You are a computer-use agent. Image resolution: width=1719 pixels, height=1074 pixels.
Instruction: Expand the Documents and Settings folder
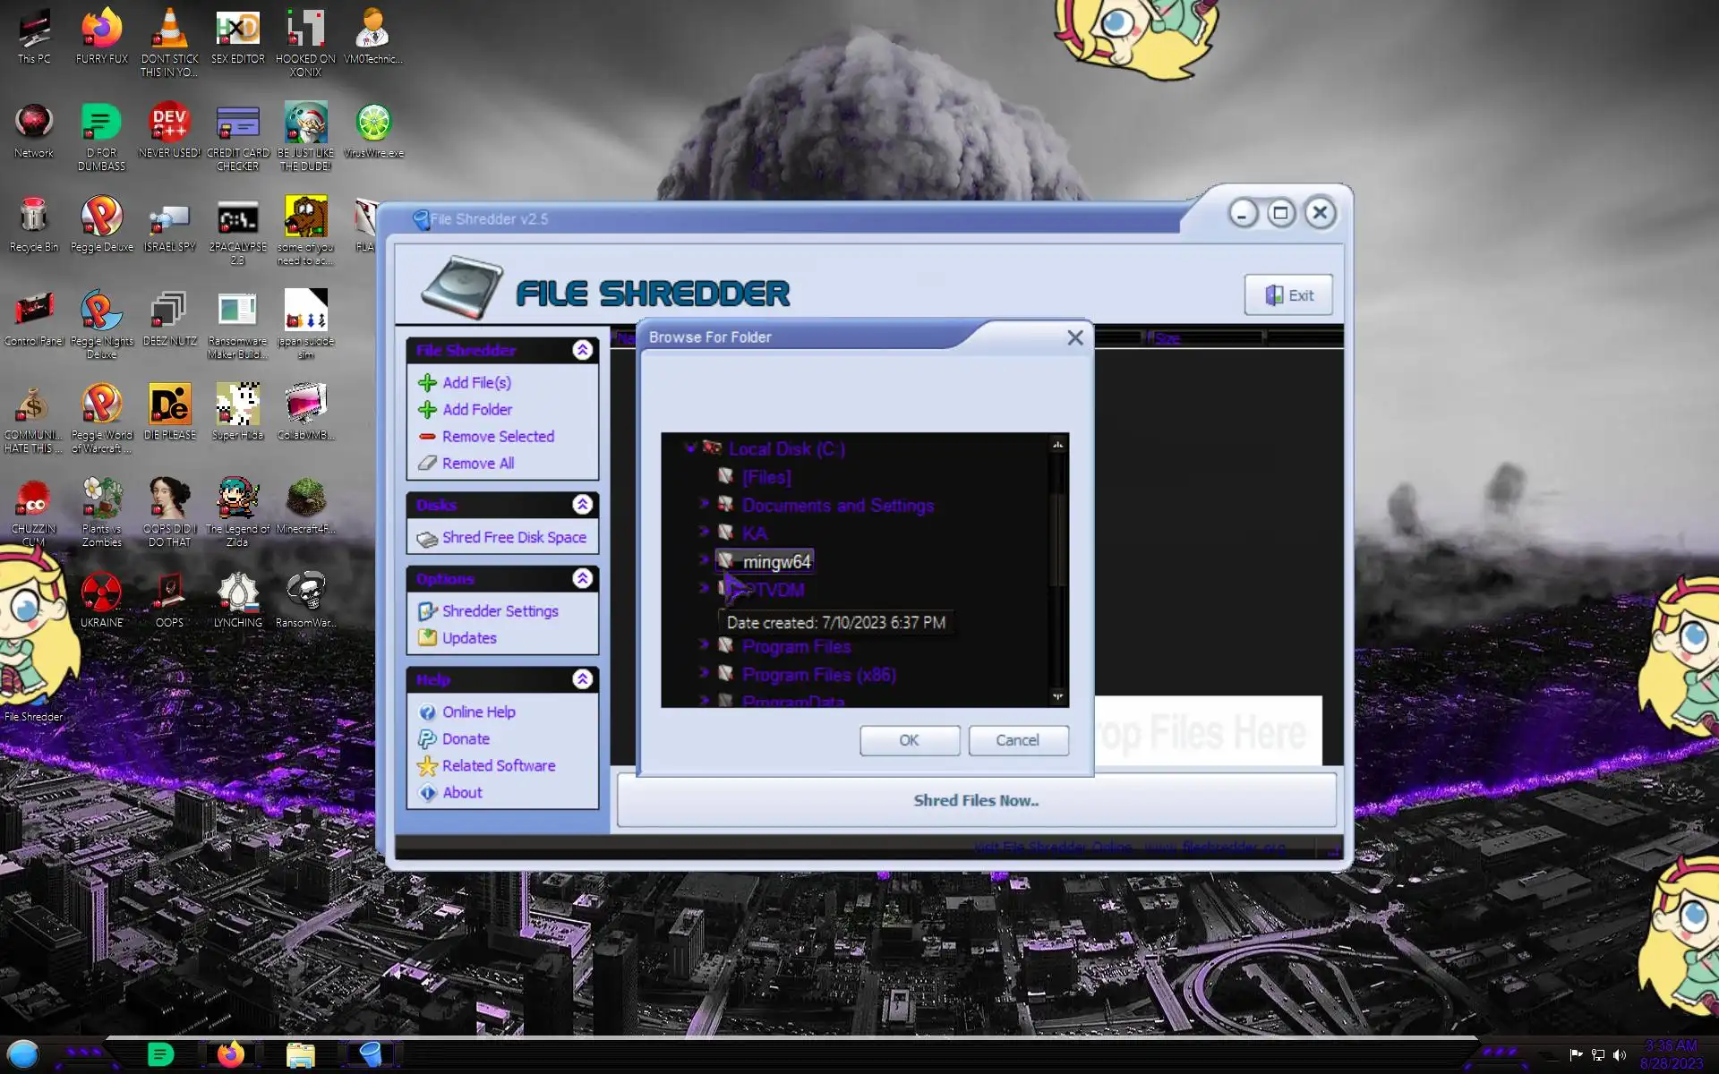(x=705, y=505)
